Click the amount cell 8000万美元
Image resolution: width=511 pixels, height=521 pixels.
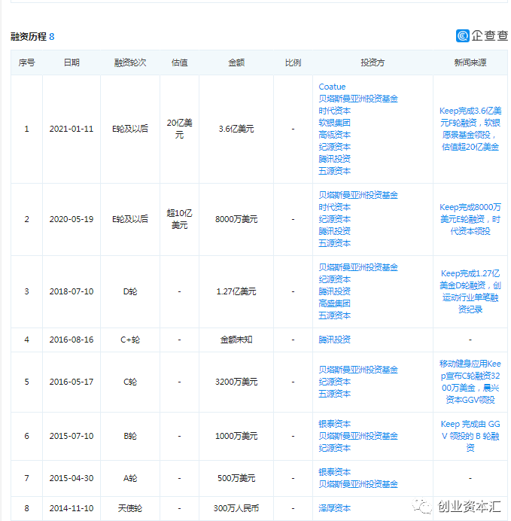[x=236, y=219]
